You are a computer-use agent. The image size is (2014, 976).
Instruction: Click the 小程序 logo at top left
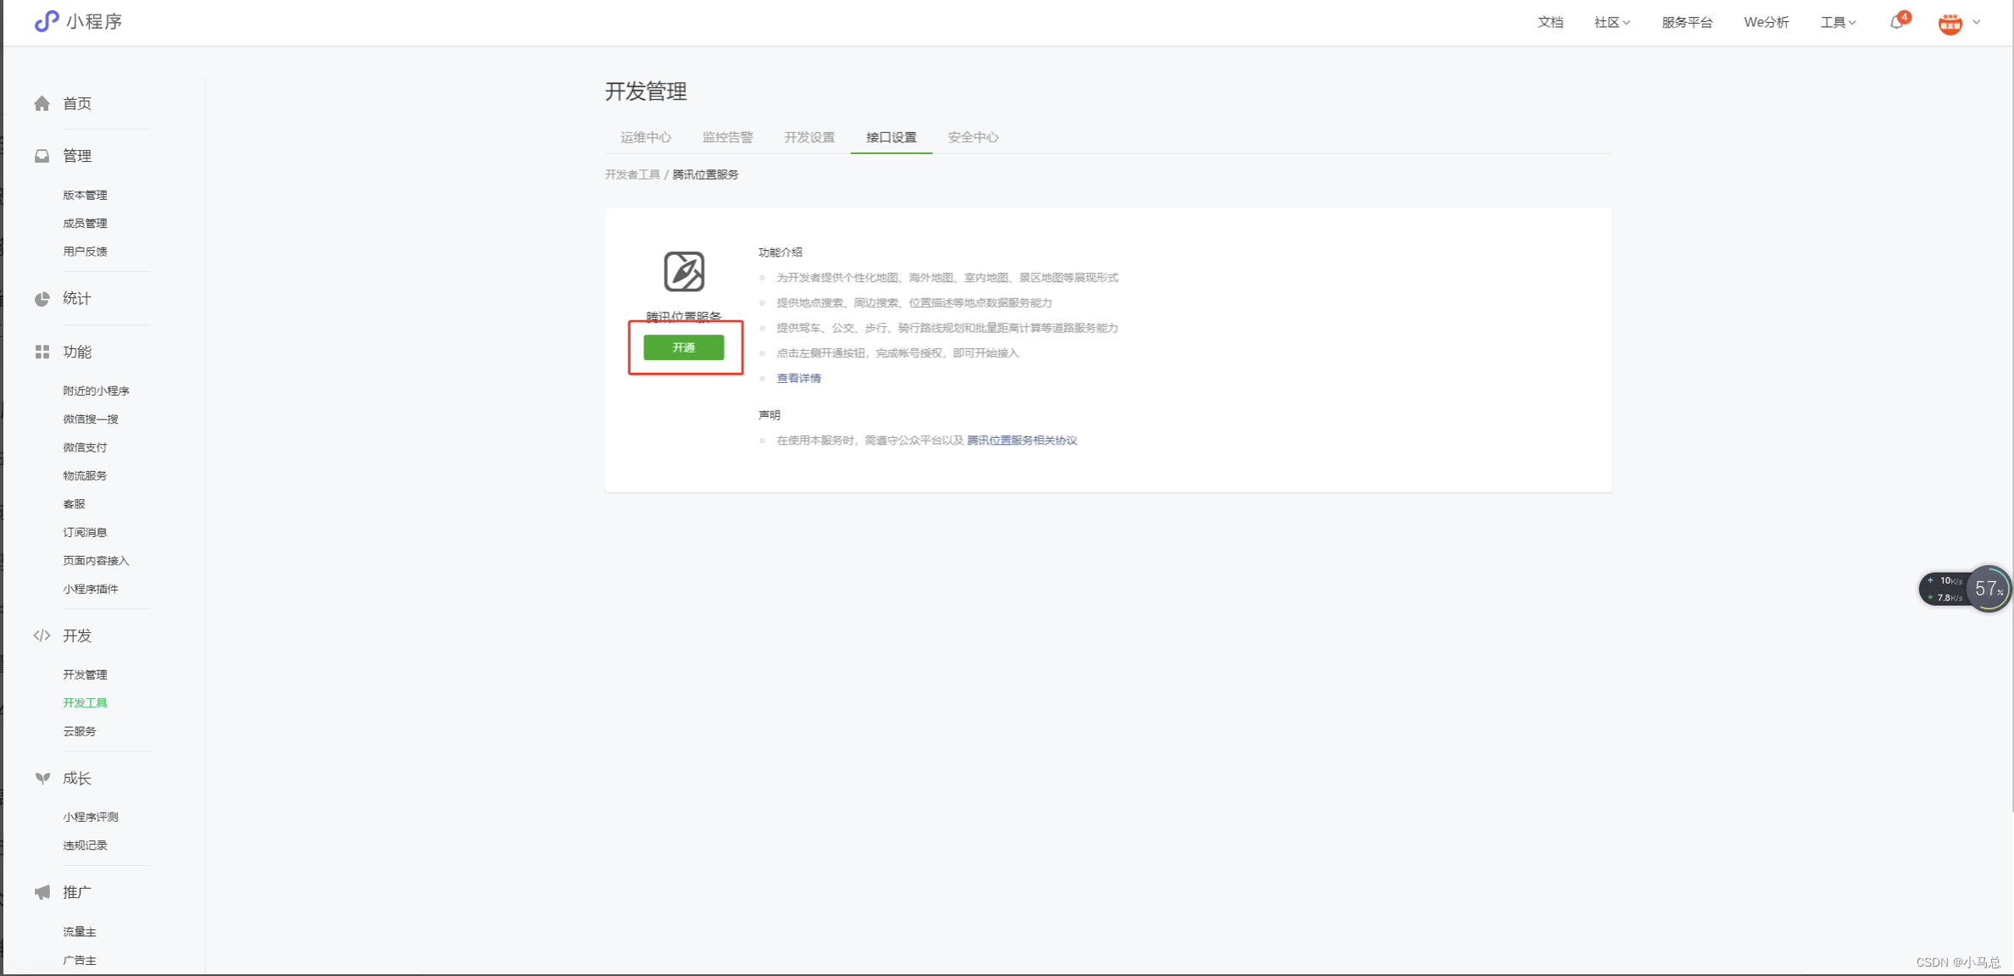pyautogui.click(x=46, y=21)
